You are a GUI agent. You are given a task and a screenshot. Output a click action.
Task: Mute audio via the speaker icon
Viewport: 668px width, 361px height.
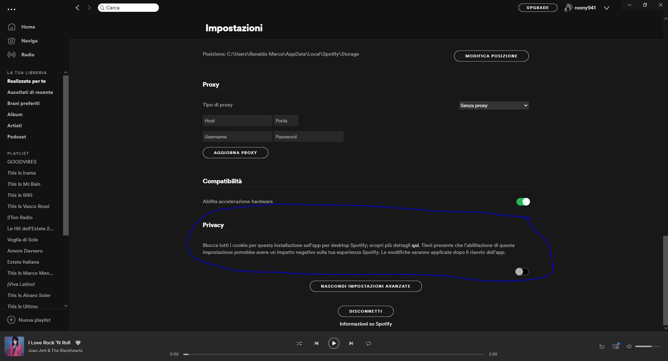point(629,346)
